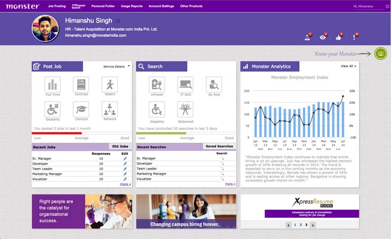The image size is (391, 239).
Task: Select the By Role search icon
Action: pyautogui.click(x=214, y=85)
